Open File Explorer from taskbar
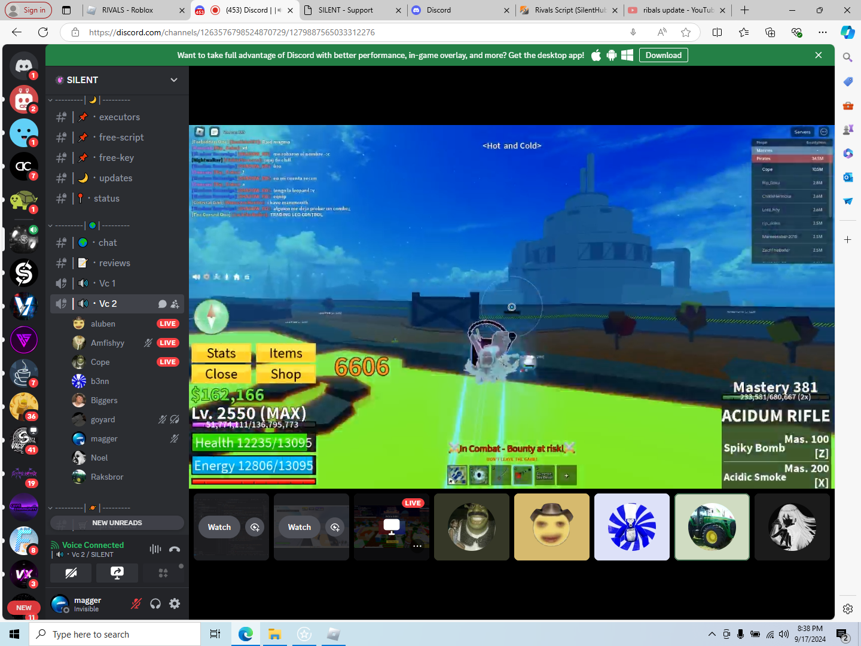Image resolution: width=861 pixels, height=646 pixels. click(274, 634)
